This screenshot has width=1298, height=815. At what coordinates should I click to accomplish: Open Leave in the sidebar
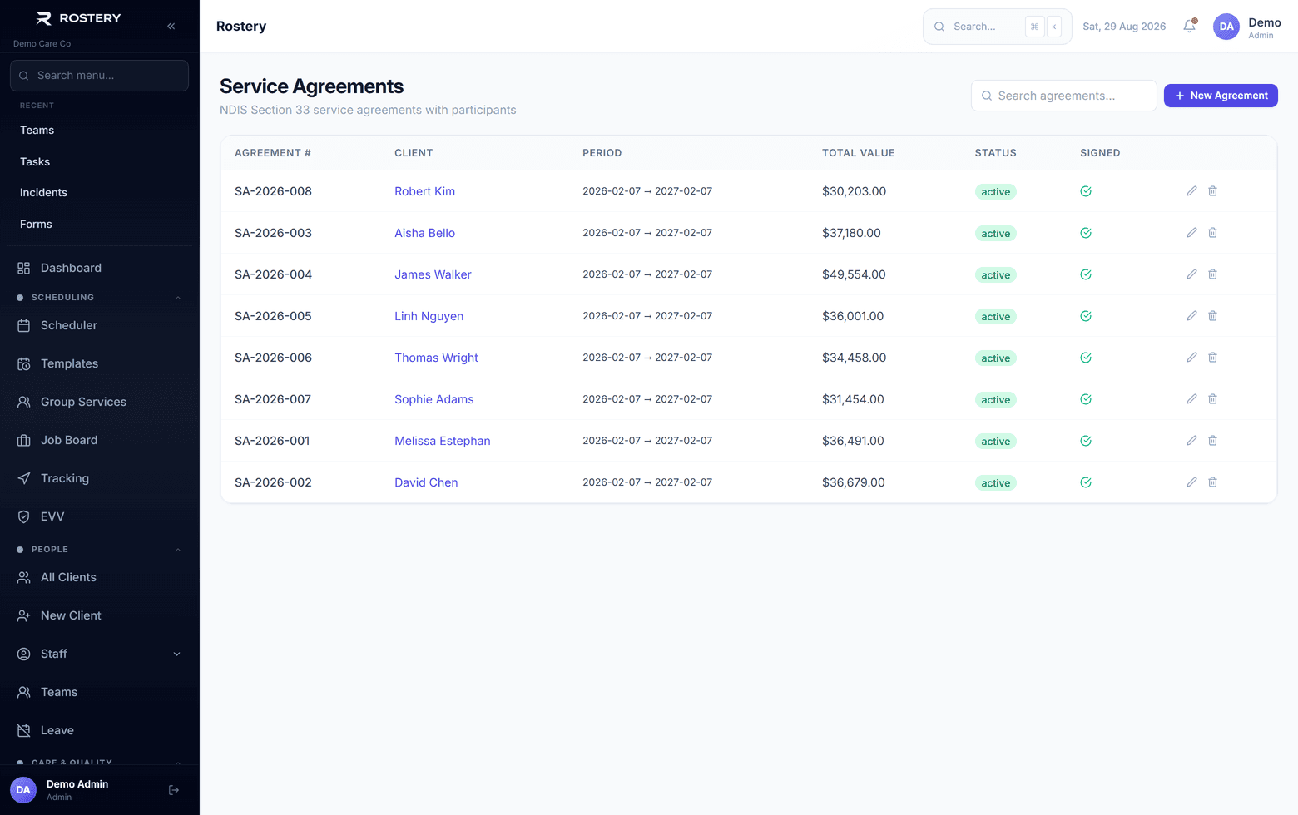(x=99, y=730)
